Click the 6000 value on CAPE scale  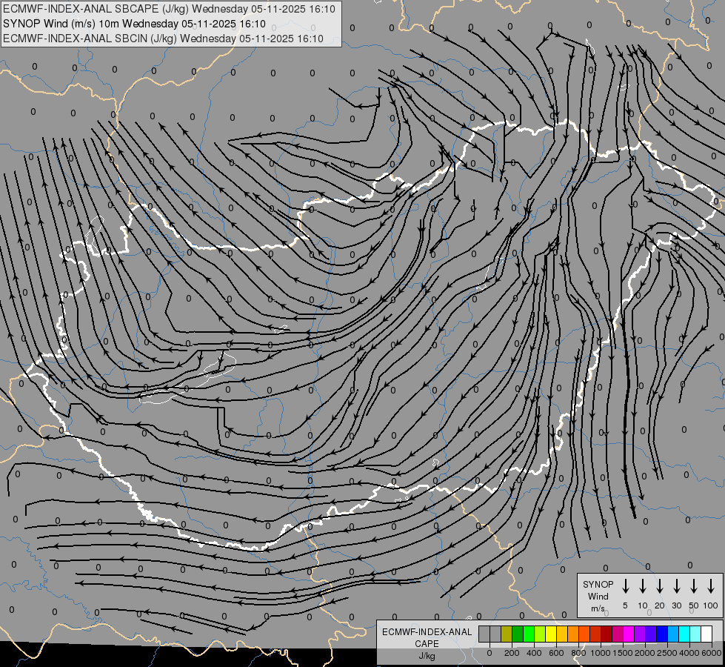point(712,653)
